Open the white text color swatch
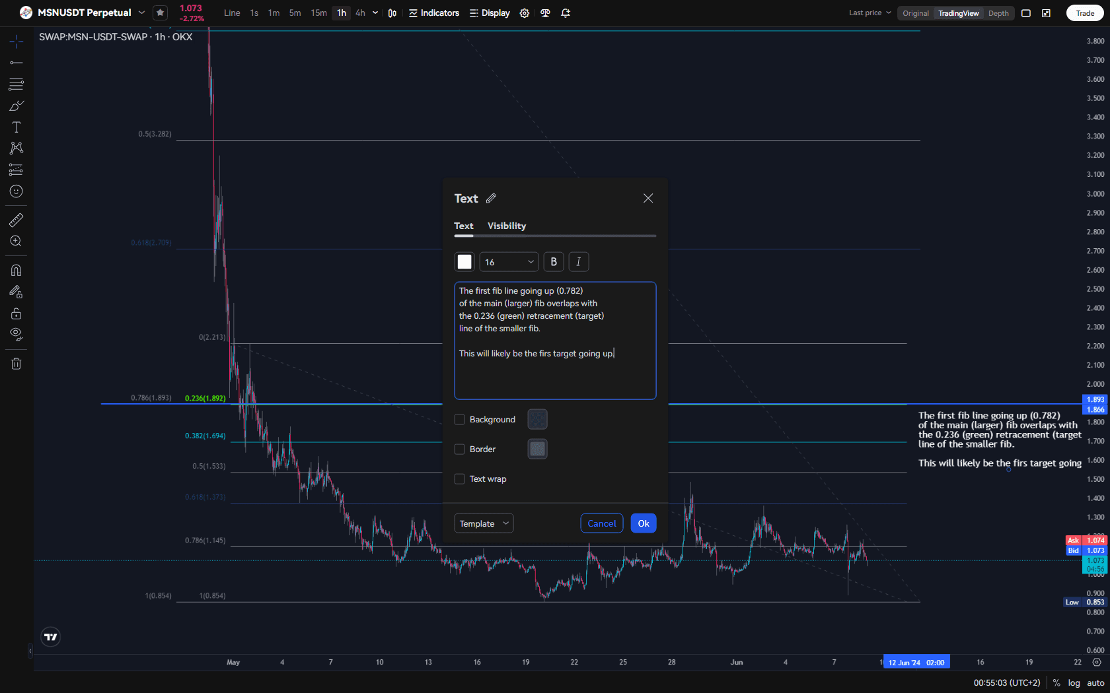The width and height of the screenshot is (1110, 693). tap(464, 262)
